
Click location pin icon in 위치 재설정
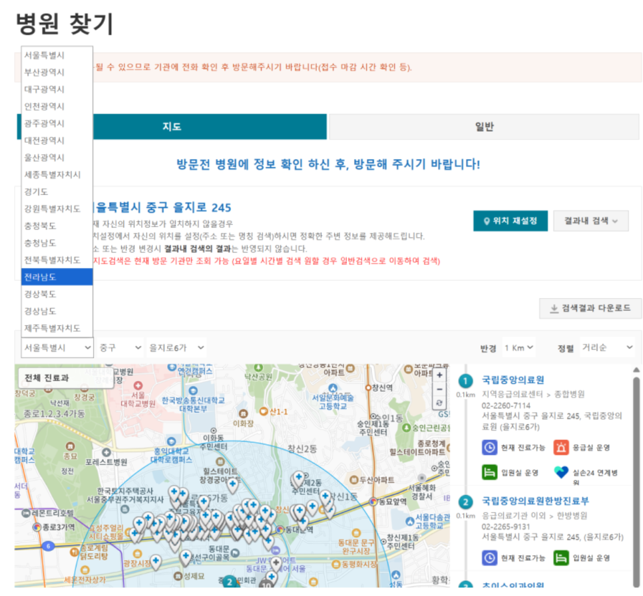pyautogui.click(x=487, y=222)
